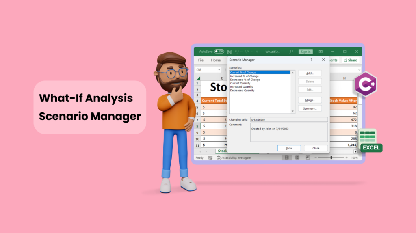This screenshot has width=416, height=233.
Task: Click Accessibility: Investigate in status bar
Action: (234, 158)
